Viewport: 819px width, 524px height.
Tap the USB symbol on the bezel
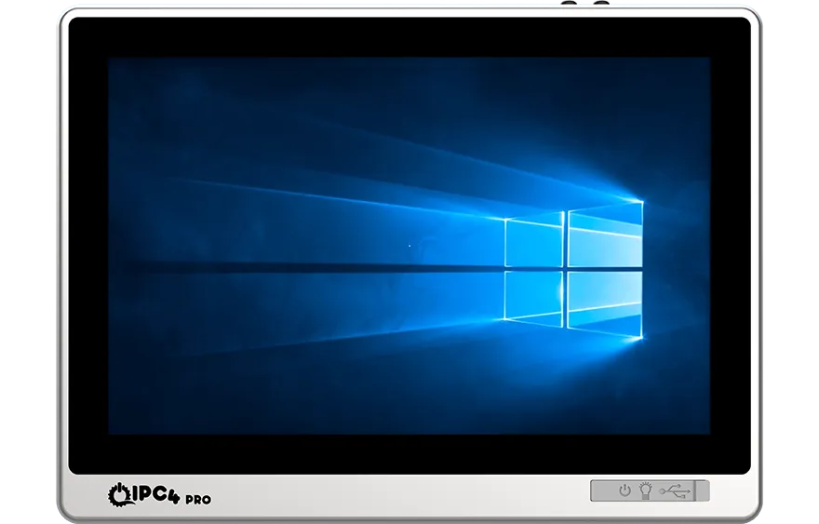[x=675, y=491]
